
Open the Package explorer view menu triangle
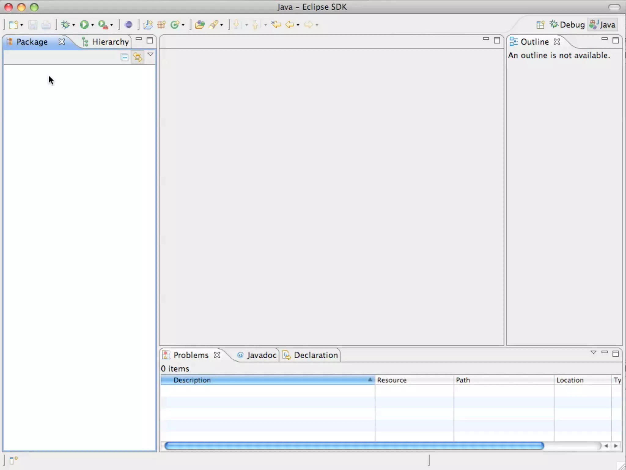point(150,54)
